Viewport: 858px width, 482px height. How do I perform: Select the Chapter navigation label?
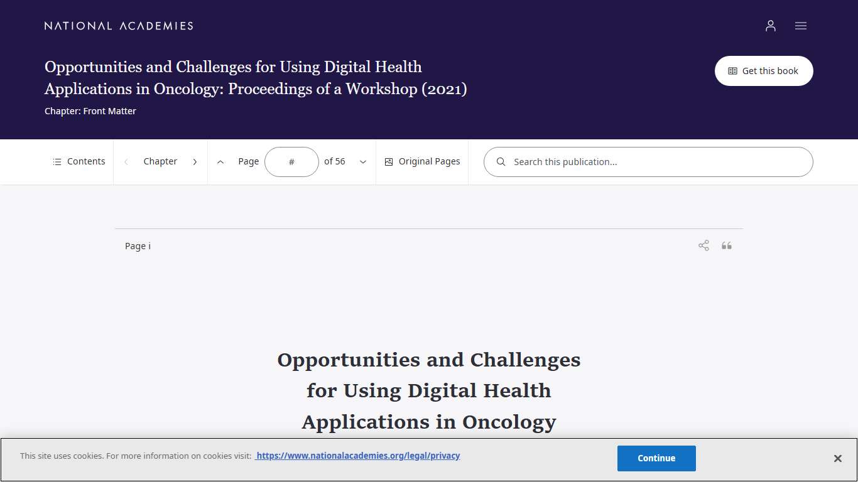[160, 161]
